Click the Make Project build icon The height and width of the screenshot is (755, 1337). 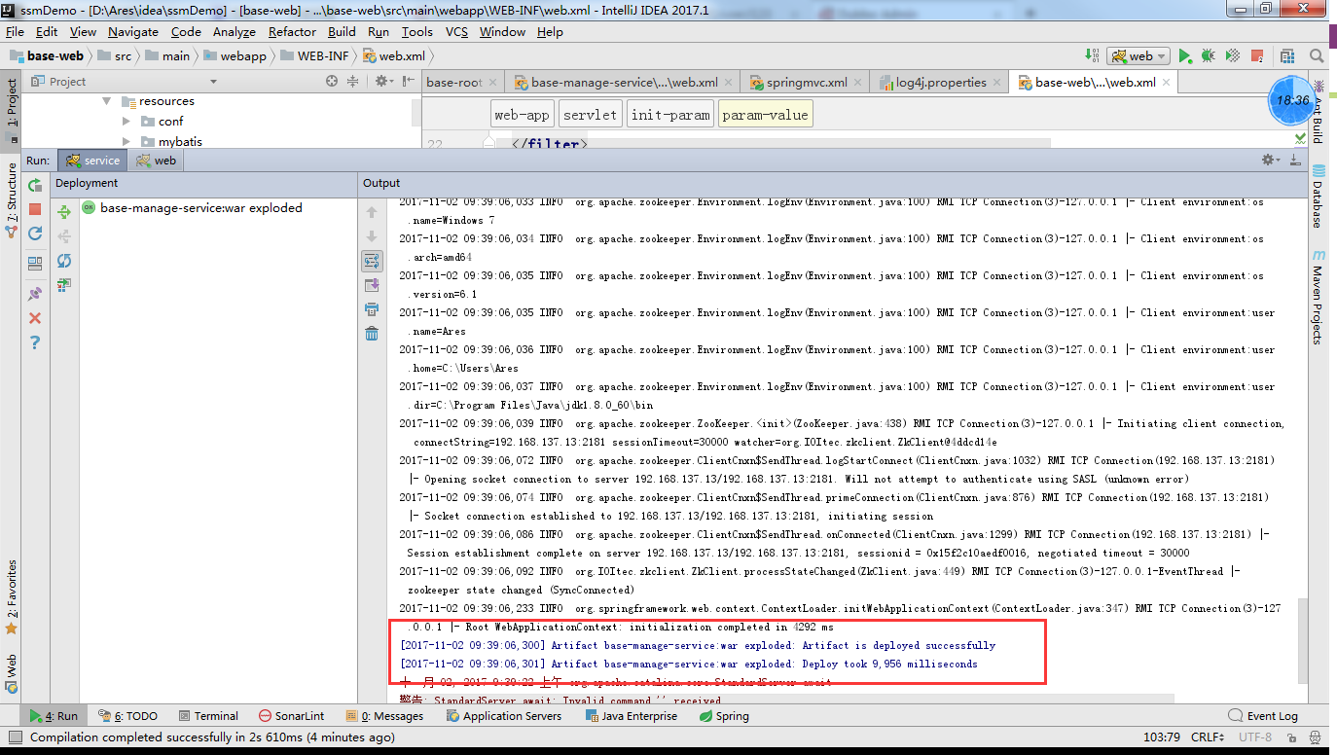(x=1090, y=56)
